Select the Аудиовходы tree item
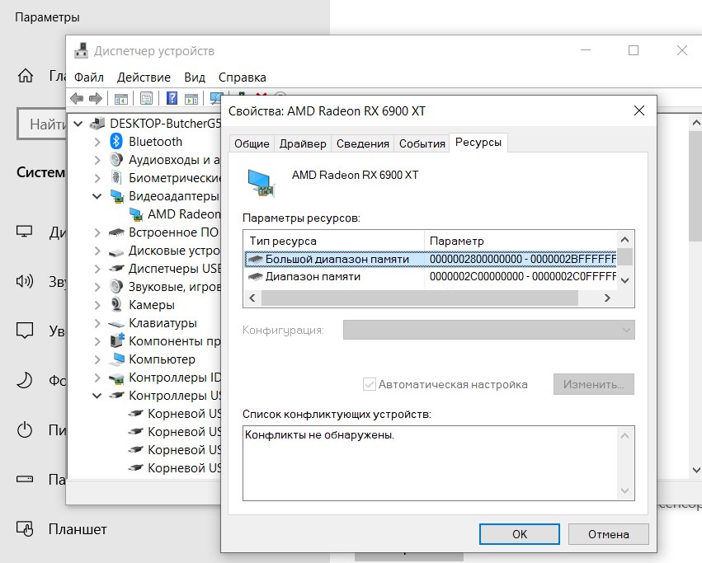This screenshot has height=563, width=702. [166, 160]
